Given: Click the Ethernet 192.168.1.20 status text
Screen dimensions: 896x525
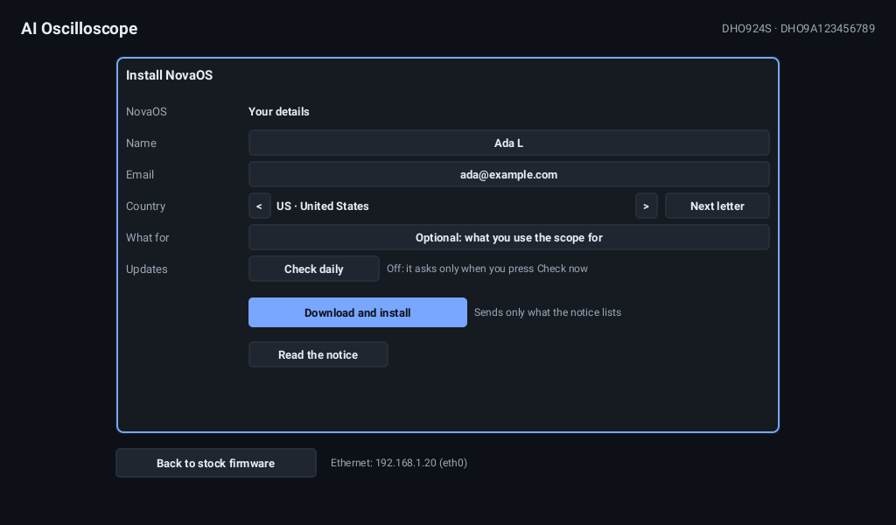Looking at the screenshot, I should point(399,463).
